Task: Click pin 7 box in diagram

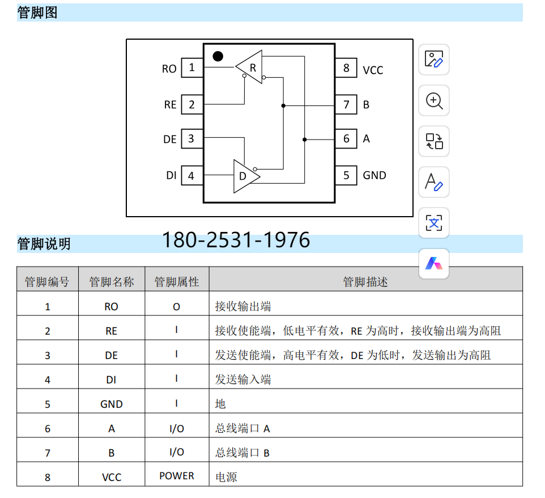Action: [346, 104]
